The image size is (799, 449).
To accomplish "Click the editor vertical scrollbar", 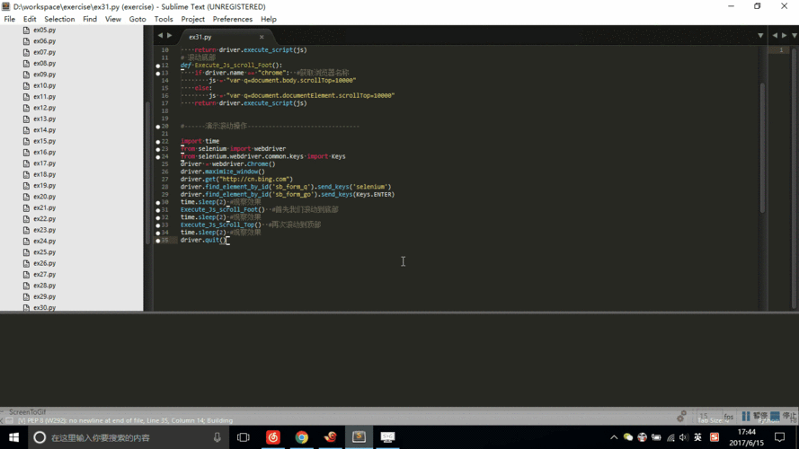I will (x=762, y=147).
